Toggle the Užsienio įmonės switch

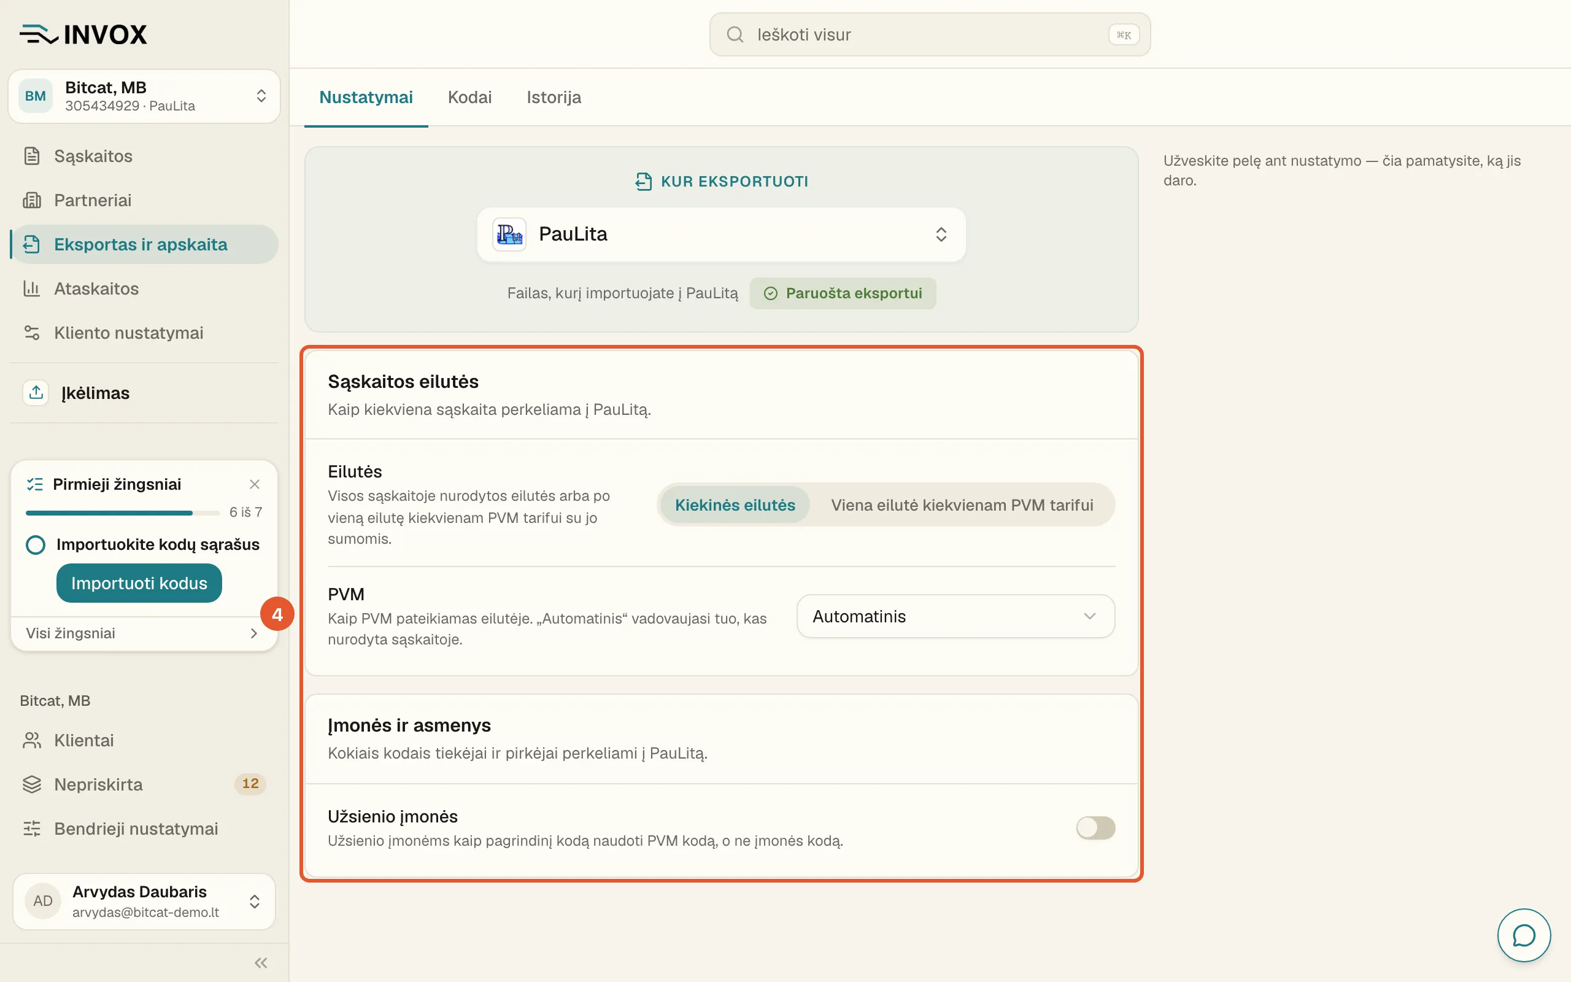1096,827
